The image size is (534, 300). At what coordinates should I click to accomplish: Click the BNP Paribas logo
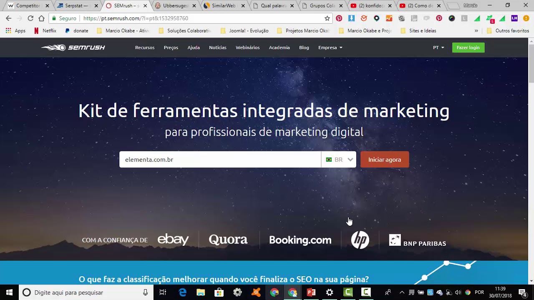(x=418, y=240)
